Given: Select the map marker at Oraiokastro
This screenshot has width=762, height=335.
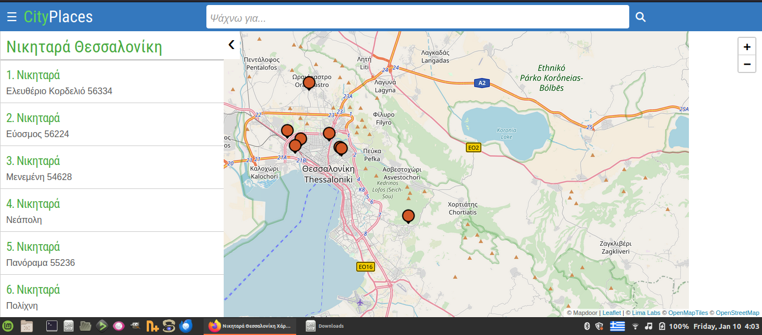Looking at the screenshot, I should point(308,83).
